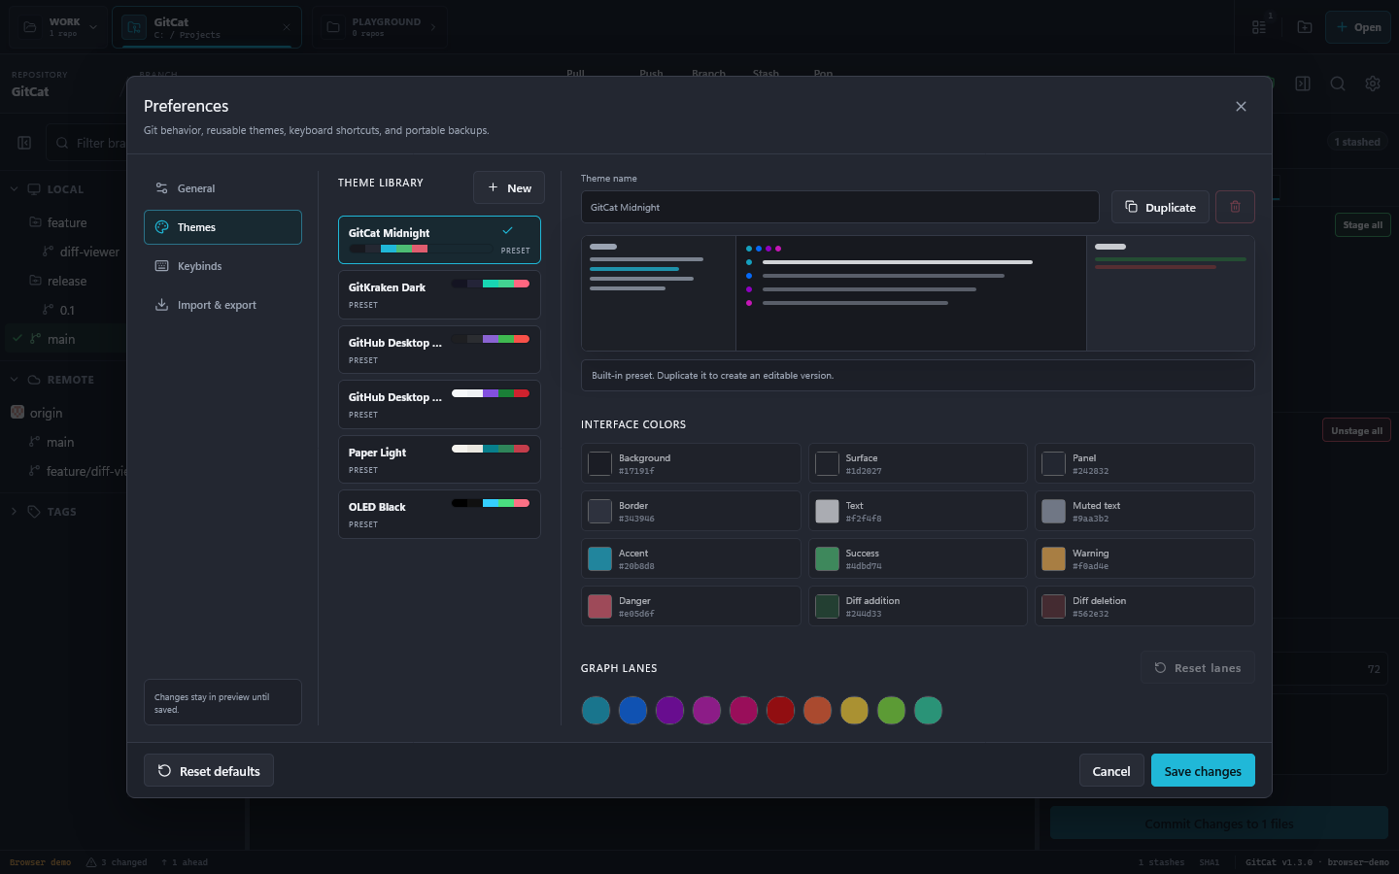Open the Keybinds preferences section

click(x=222, y=266)
